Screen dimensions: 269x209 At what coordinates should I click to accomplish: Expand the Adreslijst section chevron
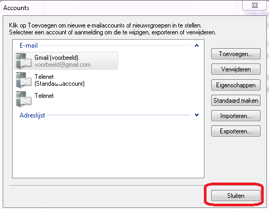196,115
